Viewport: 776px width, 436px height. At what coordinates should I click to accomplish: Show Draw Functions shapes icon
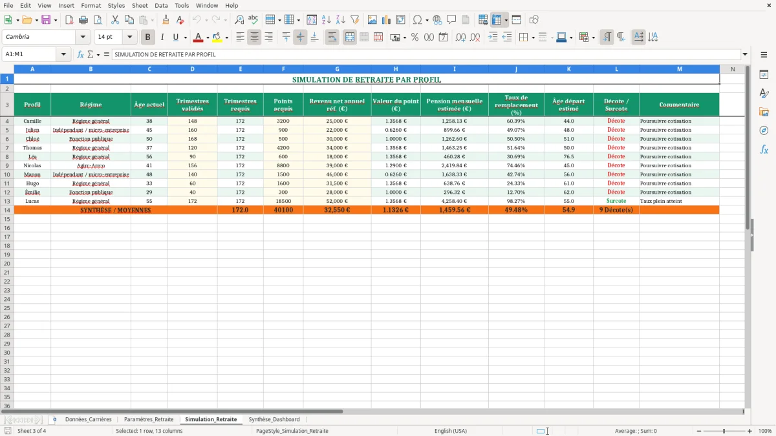534,20
